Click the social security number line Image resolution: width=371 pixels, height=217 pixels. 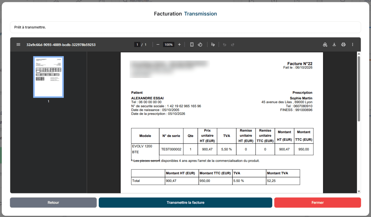tap(166, 106)
